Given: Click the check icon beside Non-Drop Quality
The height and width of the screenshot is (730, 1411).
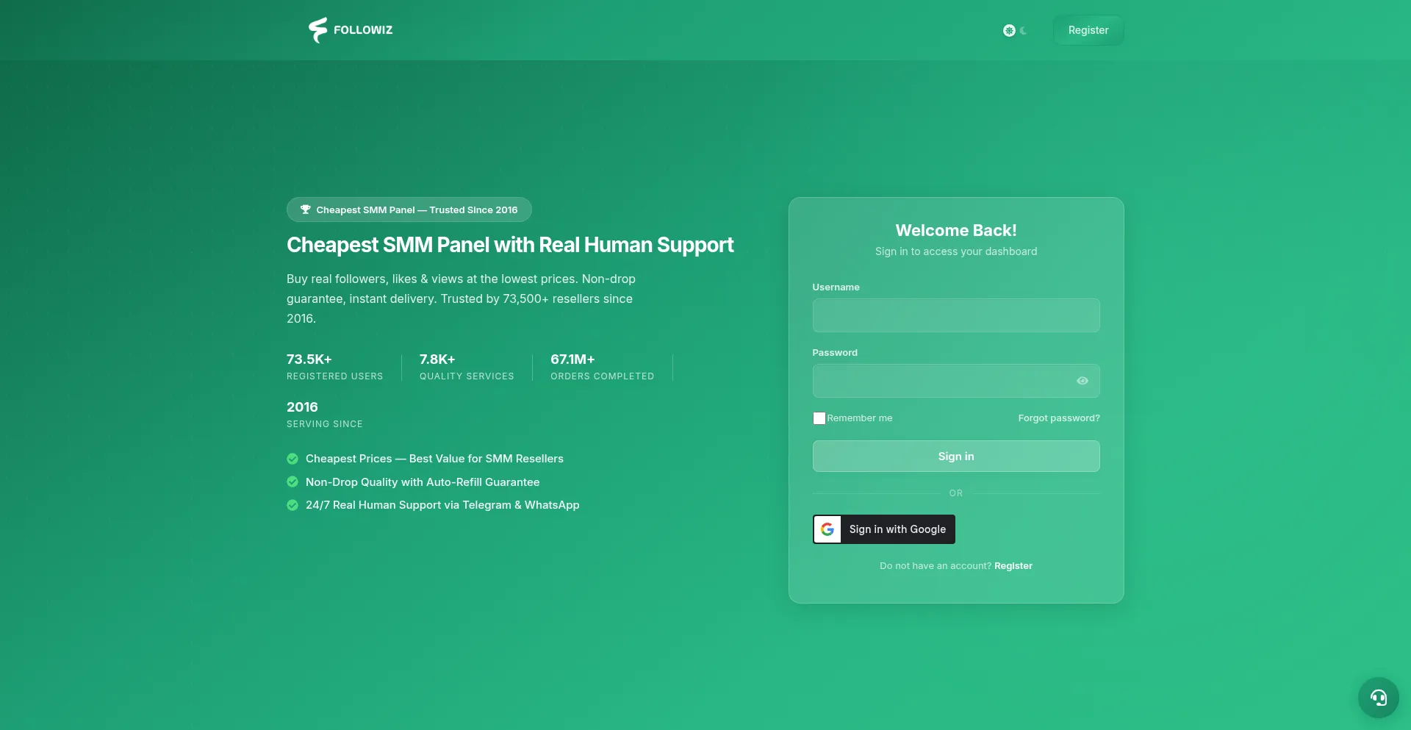Looking at the screenshot, I should tap(292, 482).
